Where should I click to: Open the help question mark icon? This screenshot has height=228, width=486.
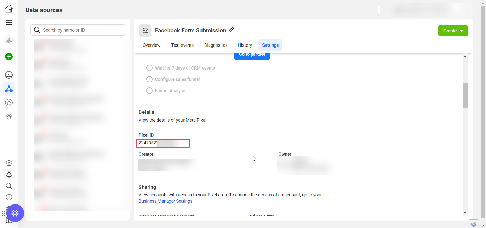click(9, 197)
